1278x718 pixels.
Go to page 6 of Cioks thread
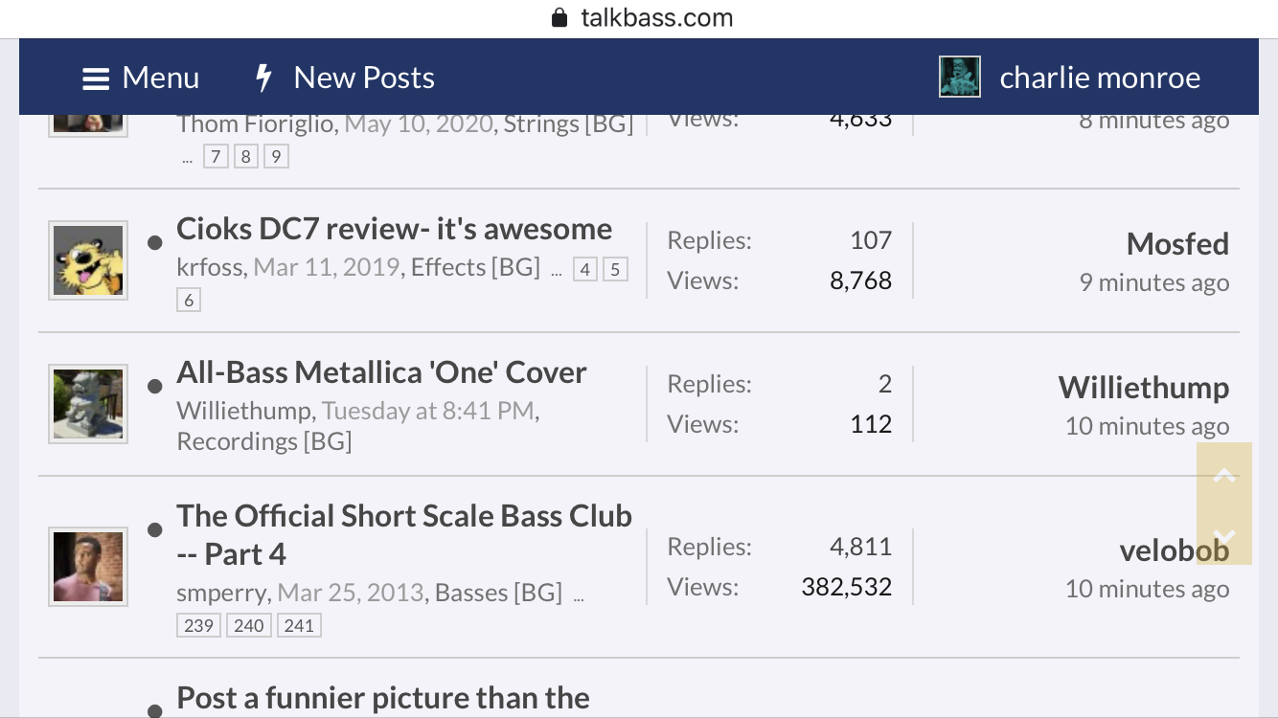tap(189, 300)
